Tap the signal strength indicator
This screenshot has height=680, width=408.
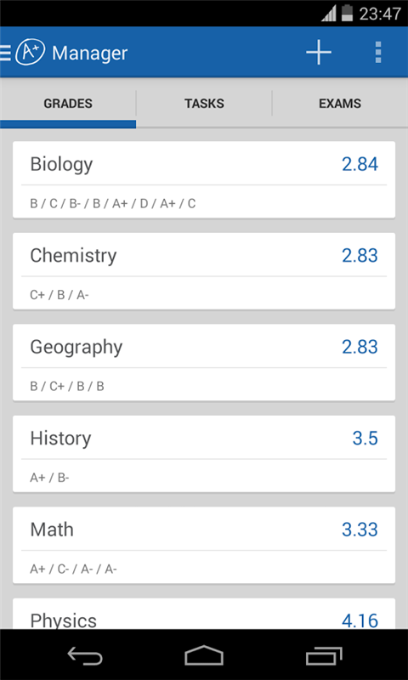[329, 14]
